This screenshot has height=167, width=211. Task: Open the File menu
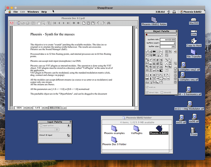point(16,12)
